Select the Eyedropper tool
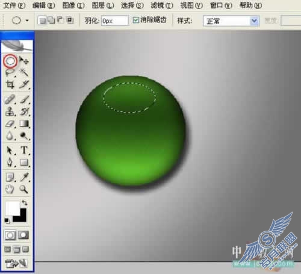This screenshot has height=274, width=301. pyautogui.click(x=25, y=177)
